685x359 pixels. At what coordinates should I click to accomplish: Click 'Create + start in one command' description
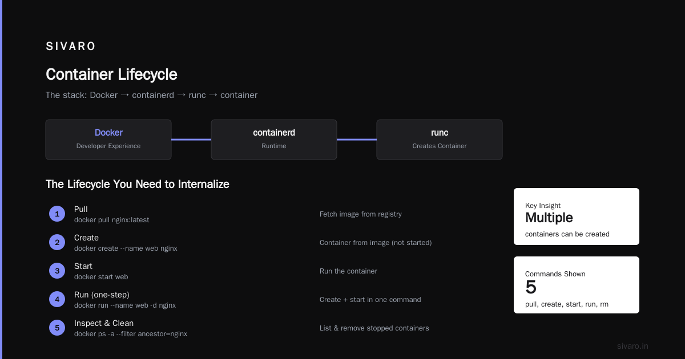[x=370, y=300]
